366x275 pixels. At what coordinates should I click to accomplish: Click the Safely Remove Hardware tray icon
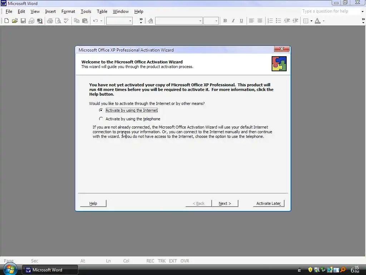pos(323,270)
